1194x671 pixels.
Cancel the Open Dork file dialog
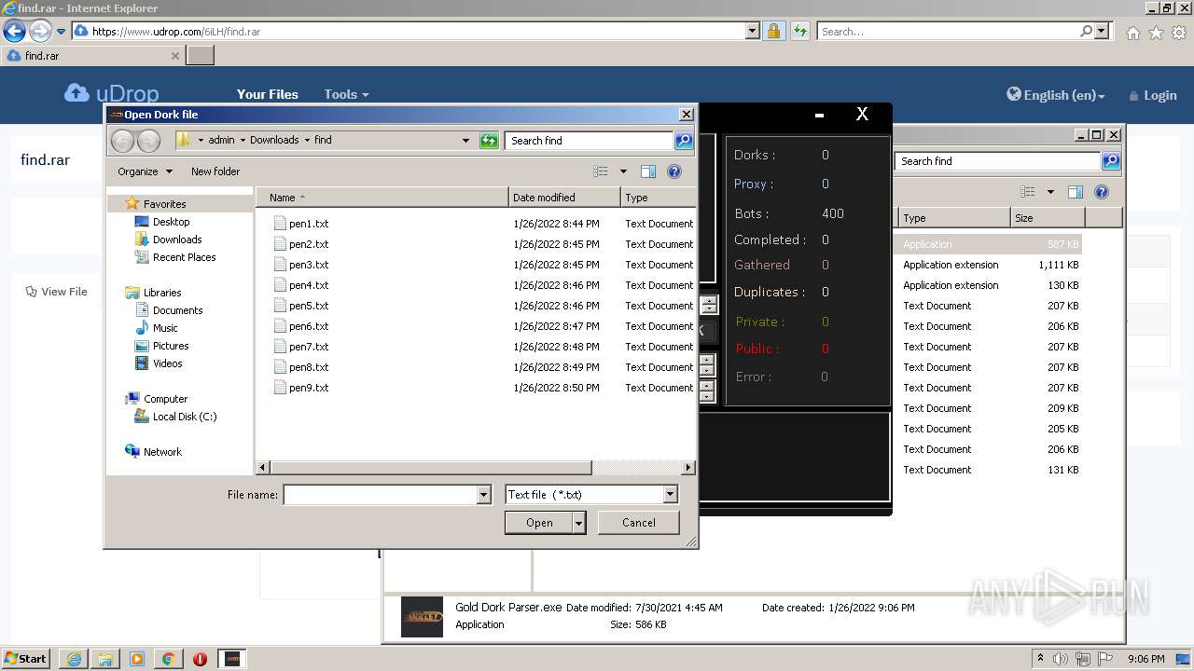(639, 523)
